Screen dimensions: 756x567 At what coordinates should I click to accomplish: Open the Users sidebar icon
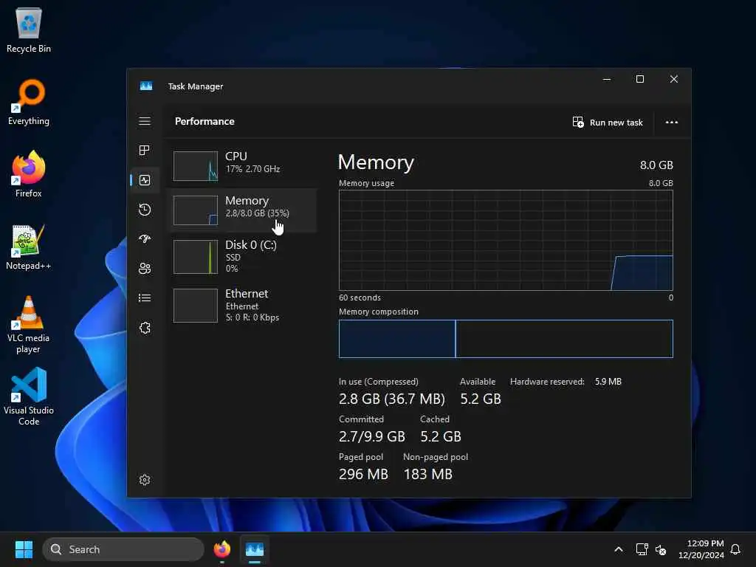pyautogui.click(x=145, y=269)
